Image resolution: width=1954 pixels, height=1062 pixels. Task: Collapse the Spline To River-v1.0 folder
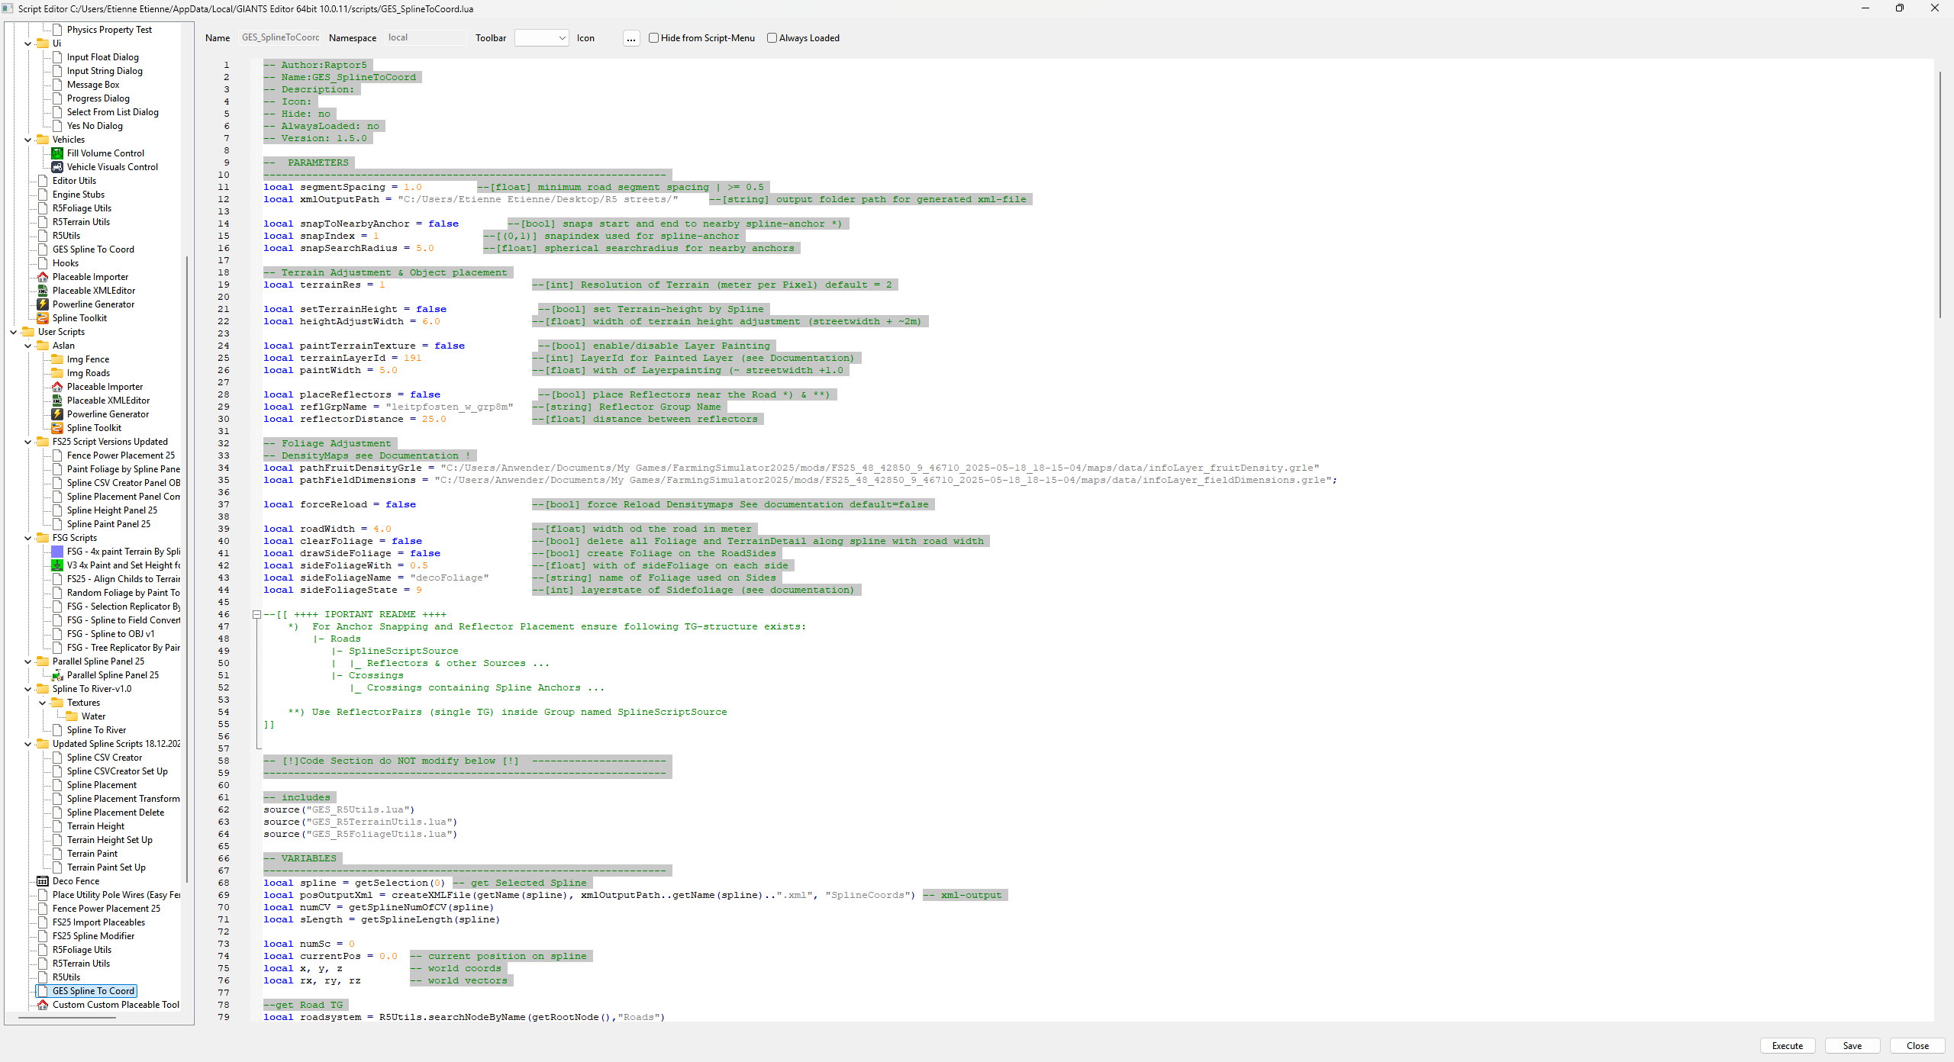coord(28,689)
